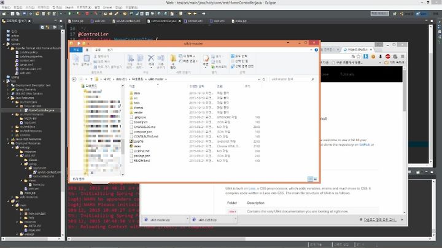Select LICENSE.md in Explorer file list
442x248 pixels.
[142, 151]
